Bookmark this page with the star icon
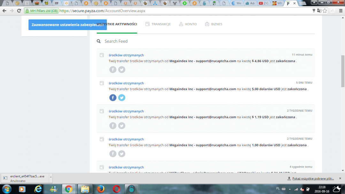The image size is (345, 194). tap(325, 11)
